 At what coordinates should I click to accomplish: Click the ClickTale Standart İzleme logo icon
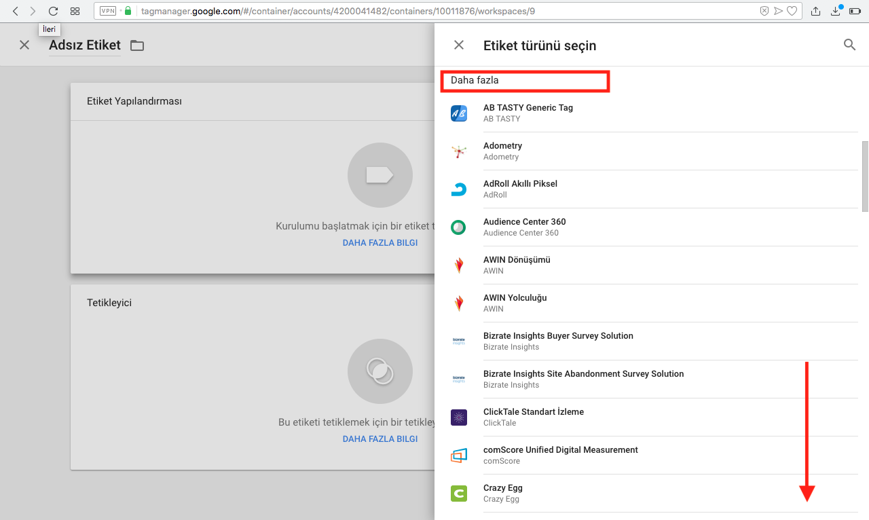coord(459,417)
